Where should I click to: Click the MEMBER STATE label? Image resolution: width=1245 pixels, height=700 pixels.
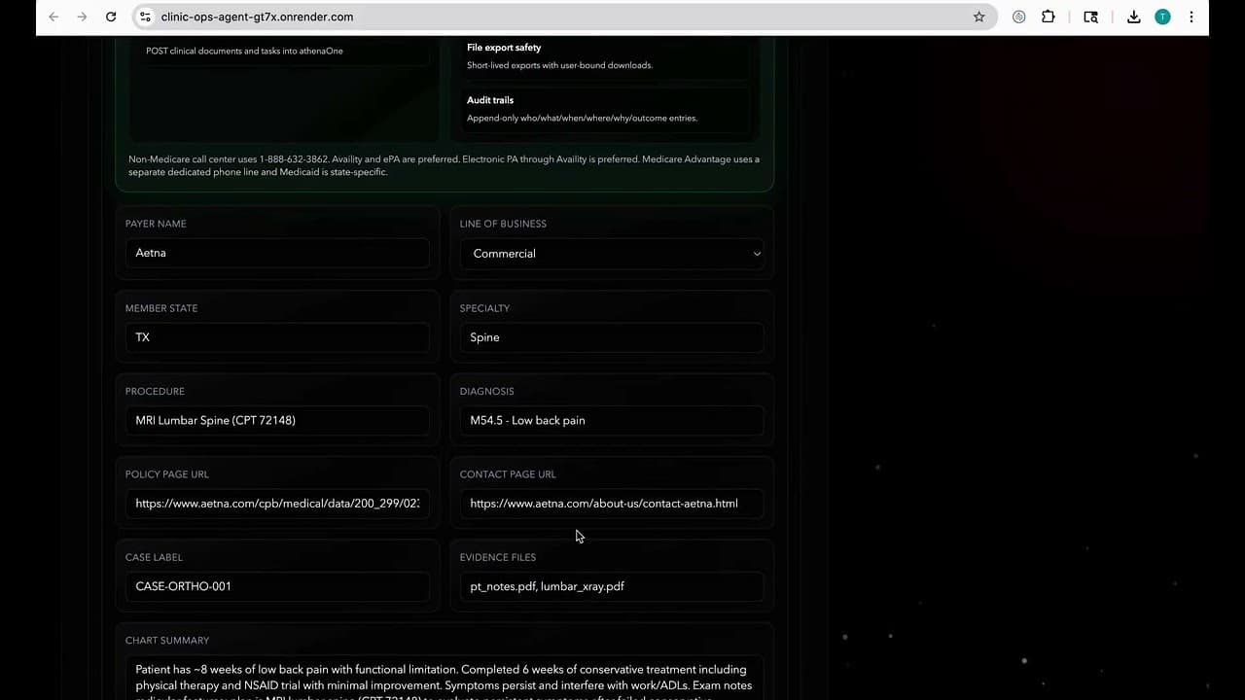[x=161, y=308]
